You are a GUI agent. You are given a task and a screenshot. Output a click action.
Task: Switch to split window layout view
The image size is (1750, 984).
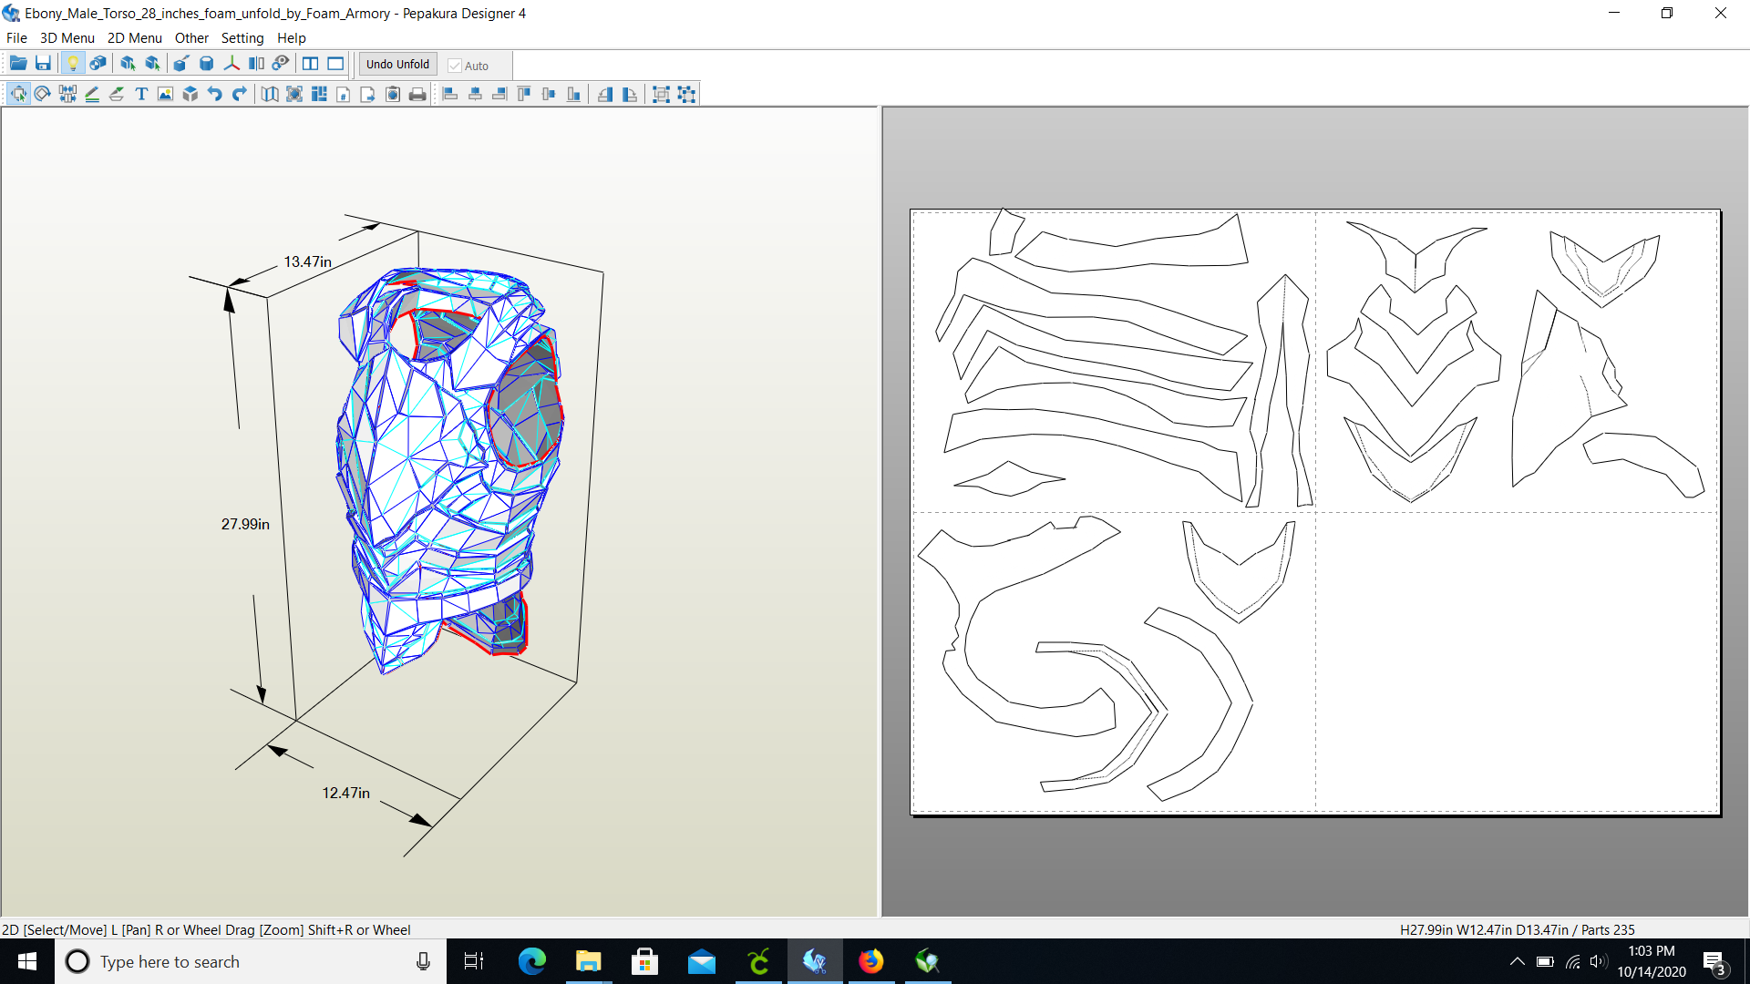click(x=310, y=64)
